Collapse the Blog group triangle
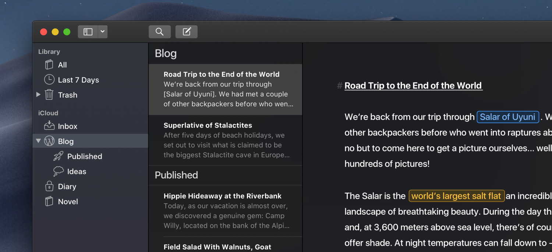Viewport: 552px width, 252px height. point(38,141)
